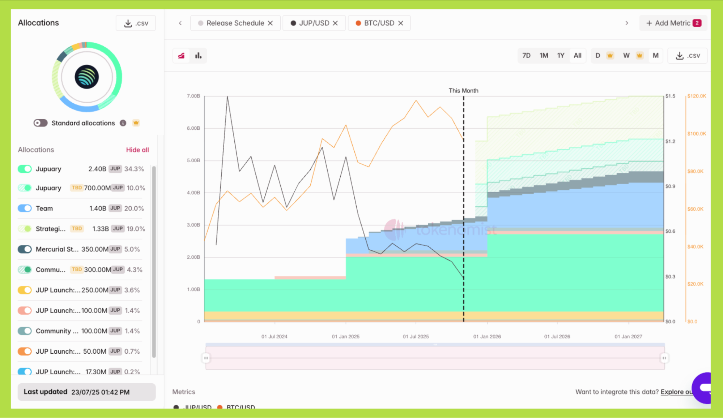The image size is (723, 418).
Task: Toggle Standard allocations switch
Action: (41, 123)
